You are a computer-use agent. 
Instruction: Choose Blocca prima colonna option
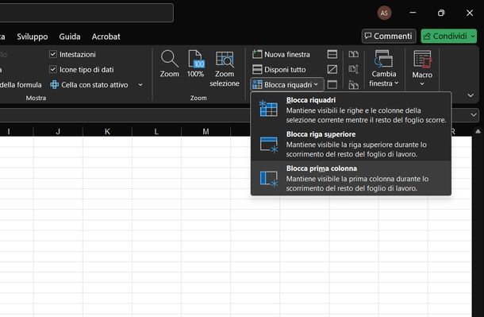(351, 178)
